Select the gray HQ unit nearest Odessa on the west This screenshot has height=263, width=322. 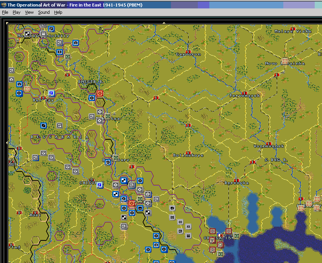(x=180, y=231)
